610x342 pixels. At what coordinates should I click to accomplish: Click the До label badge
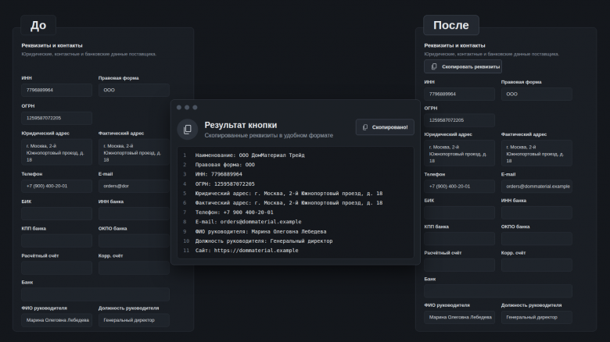[38, 25]
